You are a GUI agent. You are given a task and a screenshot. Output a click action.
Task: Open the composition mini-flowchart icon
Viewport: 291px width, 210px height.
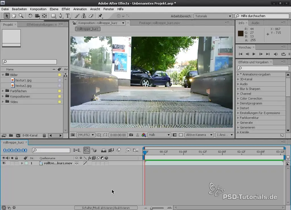coord(77,150)
